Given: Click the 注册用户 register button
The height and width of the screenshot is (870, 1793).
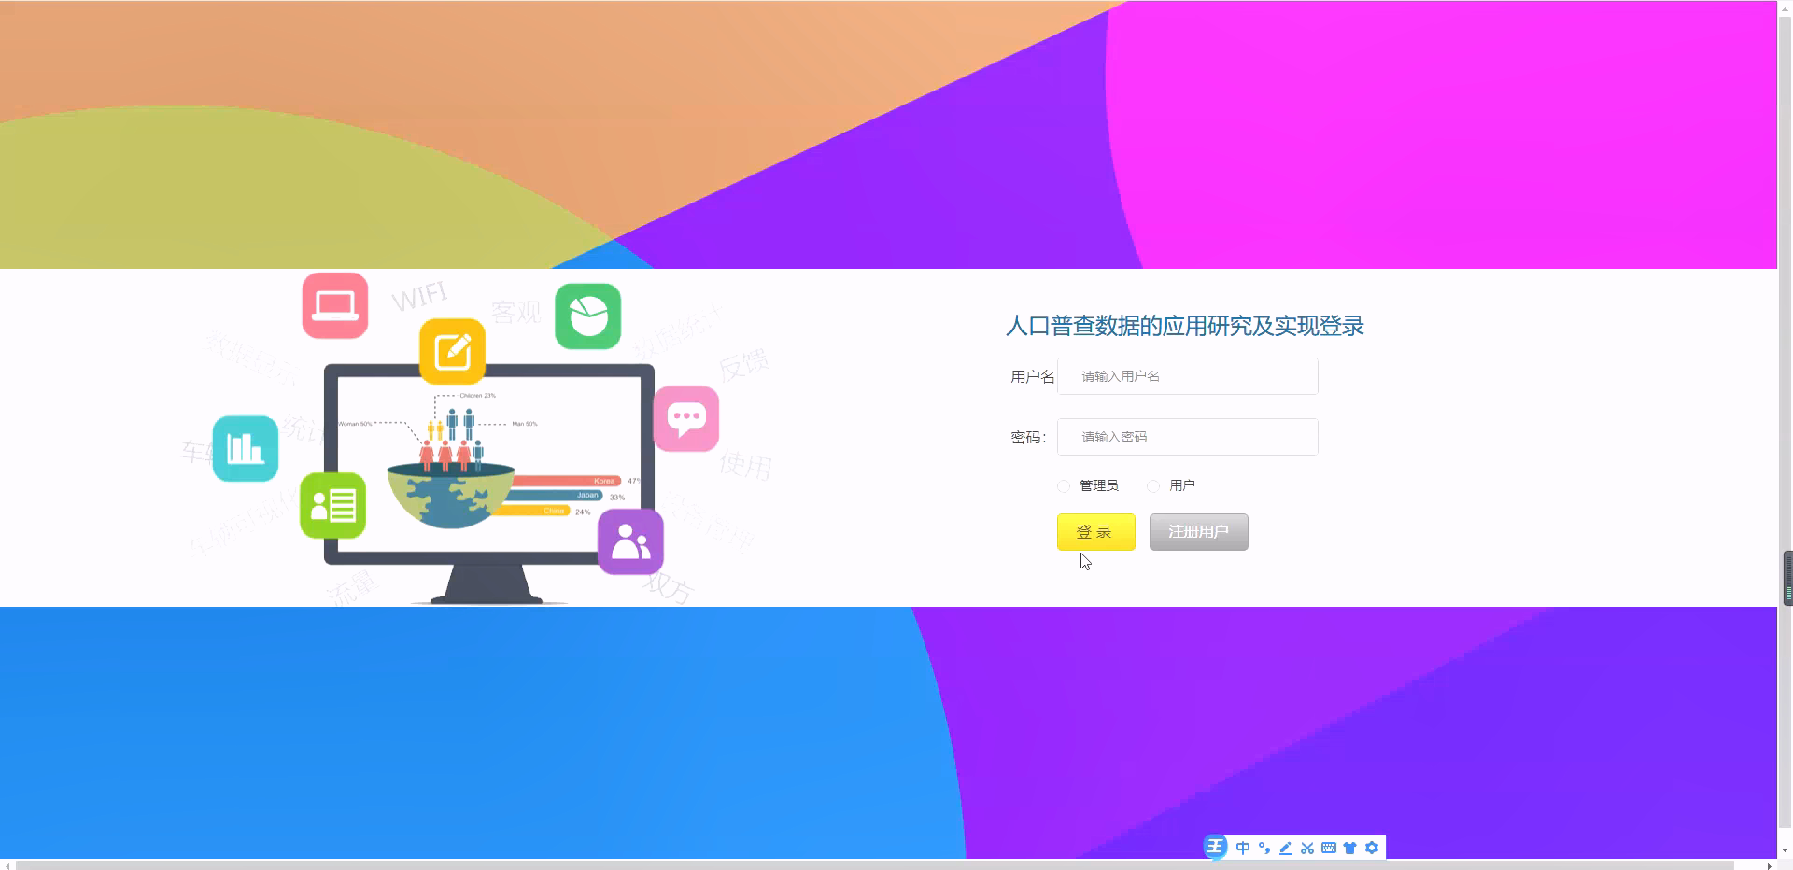Looking at the screenshot, I should [x=1198, y=531].
